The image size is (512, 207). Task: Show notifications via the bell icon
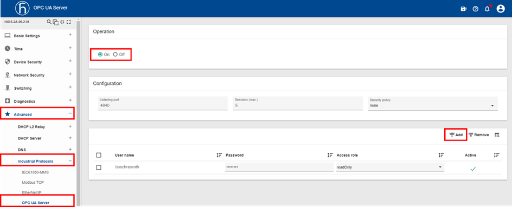pos(488,9)
